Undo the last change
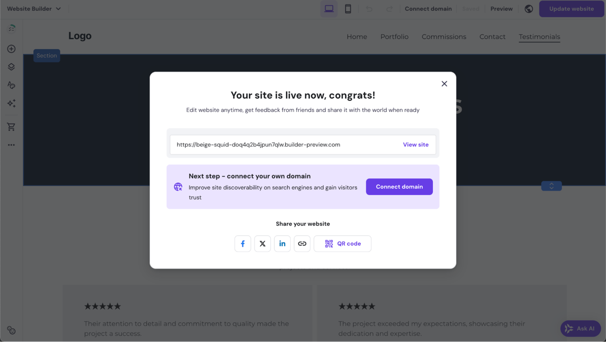 370,8
